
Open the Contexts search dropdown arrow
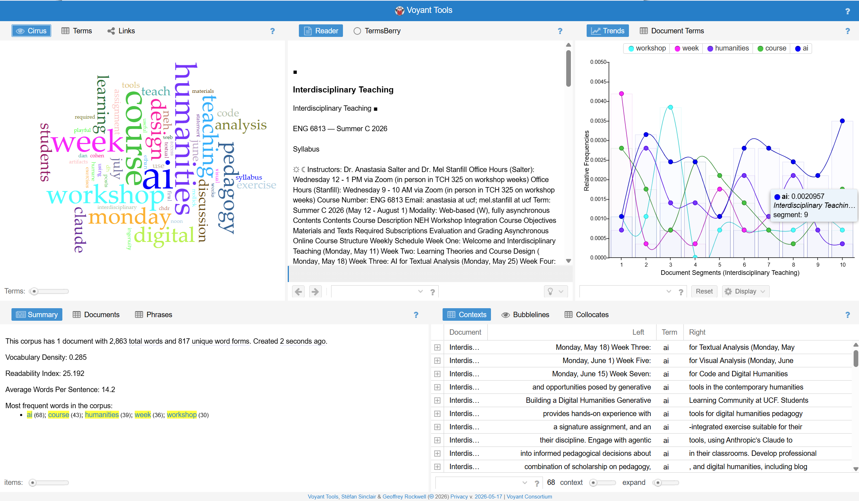525,483
